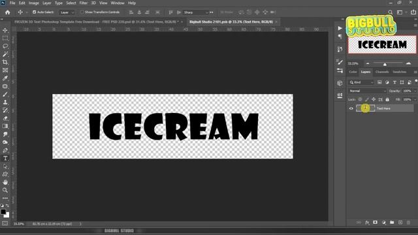Toggle Lock all padlock icon
Screen dimensions: 418x235
click(387, 99)
